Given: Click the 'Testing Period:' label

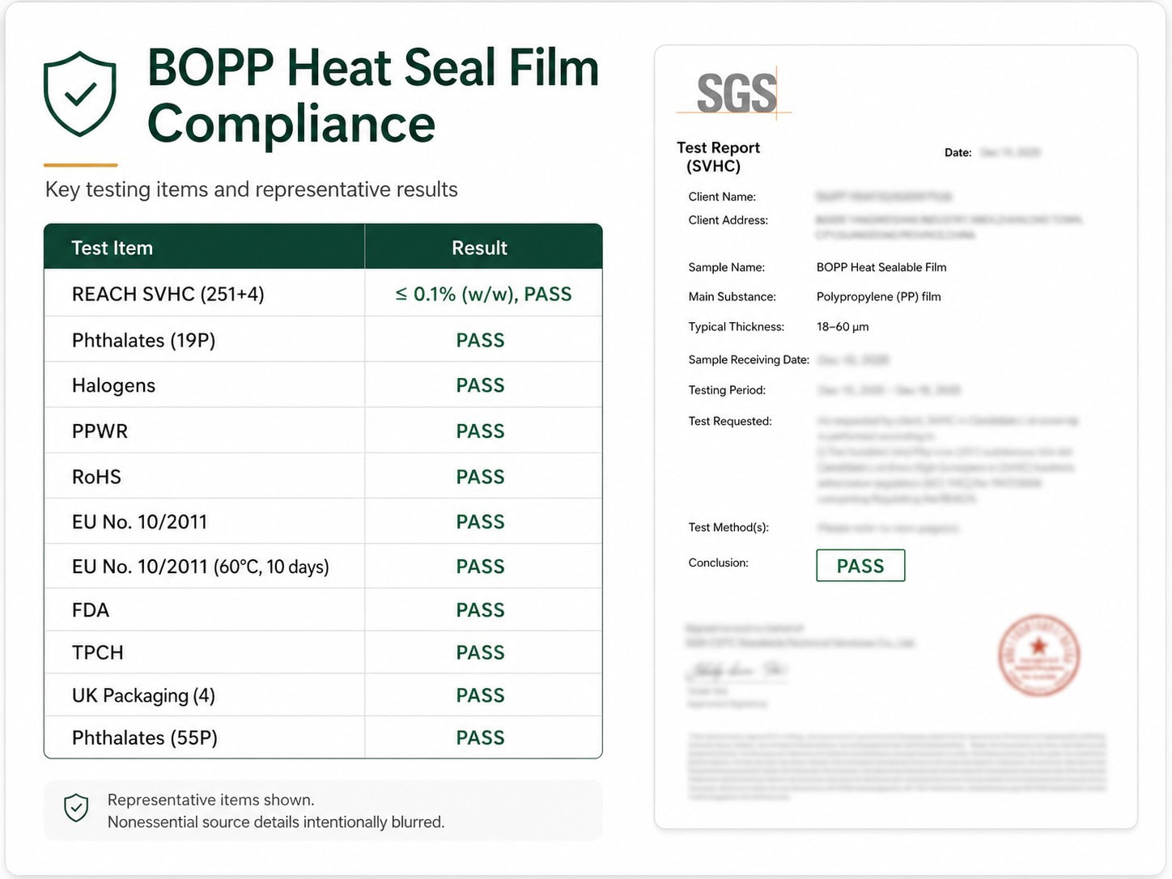Looking at the screenshot, I should tap(727, 390).
